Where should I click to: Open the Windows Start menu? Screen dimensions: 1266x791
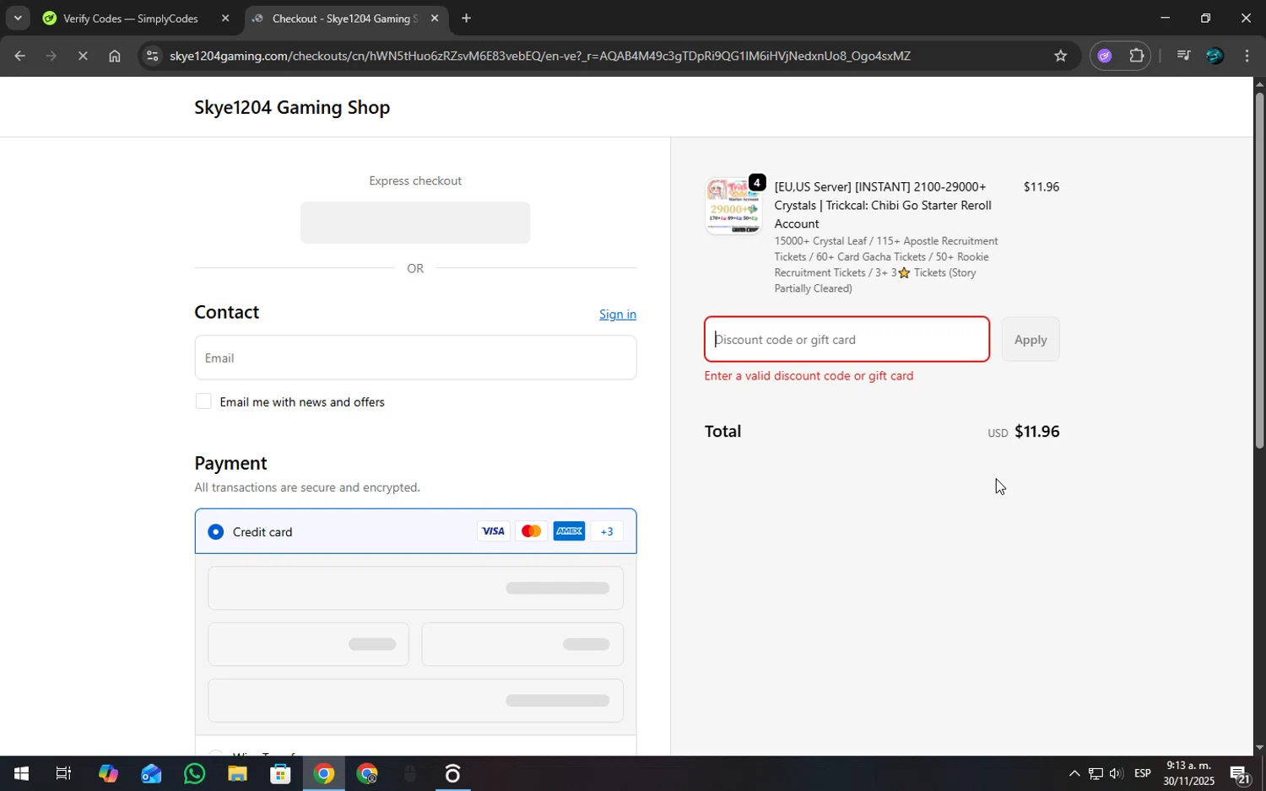pyautogui.click(x=20, y=773)
